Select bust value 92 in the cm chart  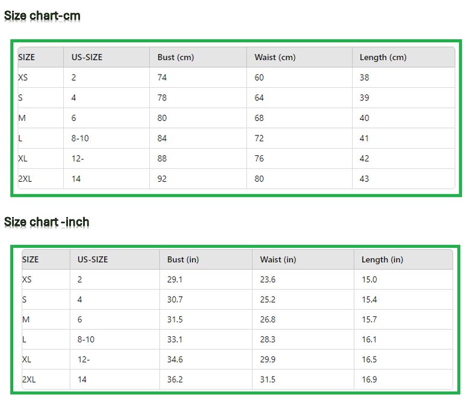click(x=162, y=179)
